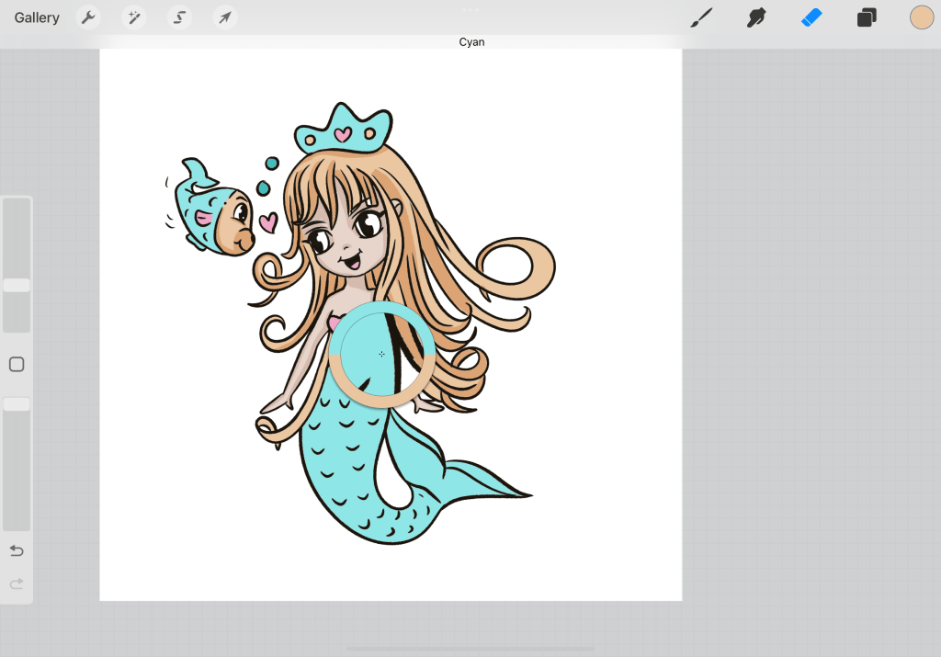This screenshot has width=941, height=657.
Task: Open the Layers panel
Action: [x=867, y=17]
